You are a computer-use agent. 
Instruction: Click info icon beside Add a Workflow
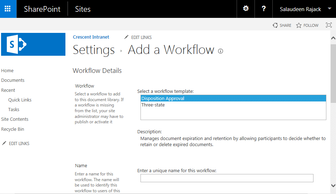click(x=221, y=51)
